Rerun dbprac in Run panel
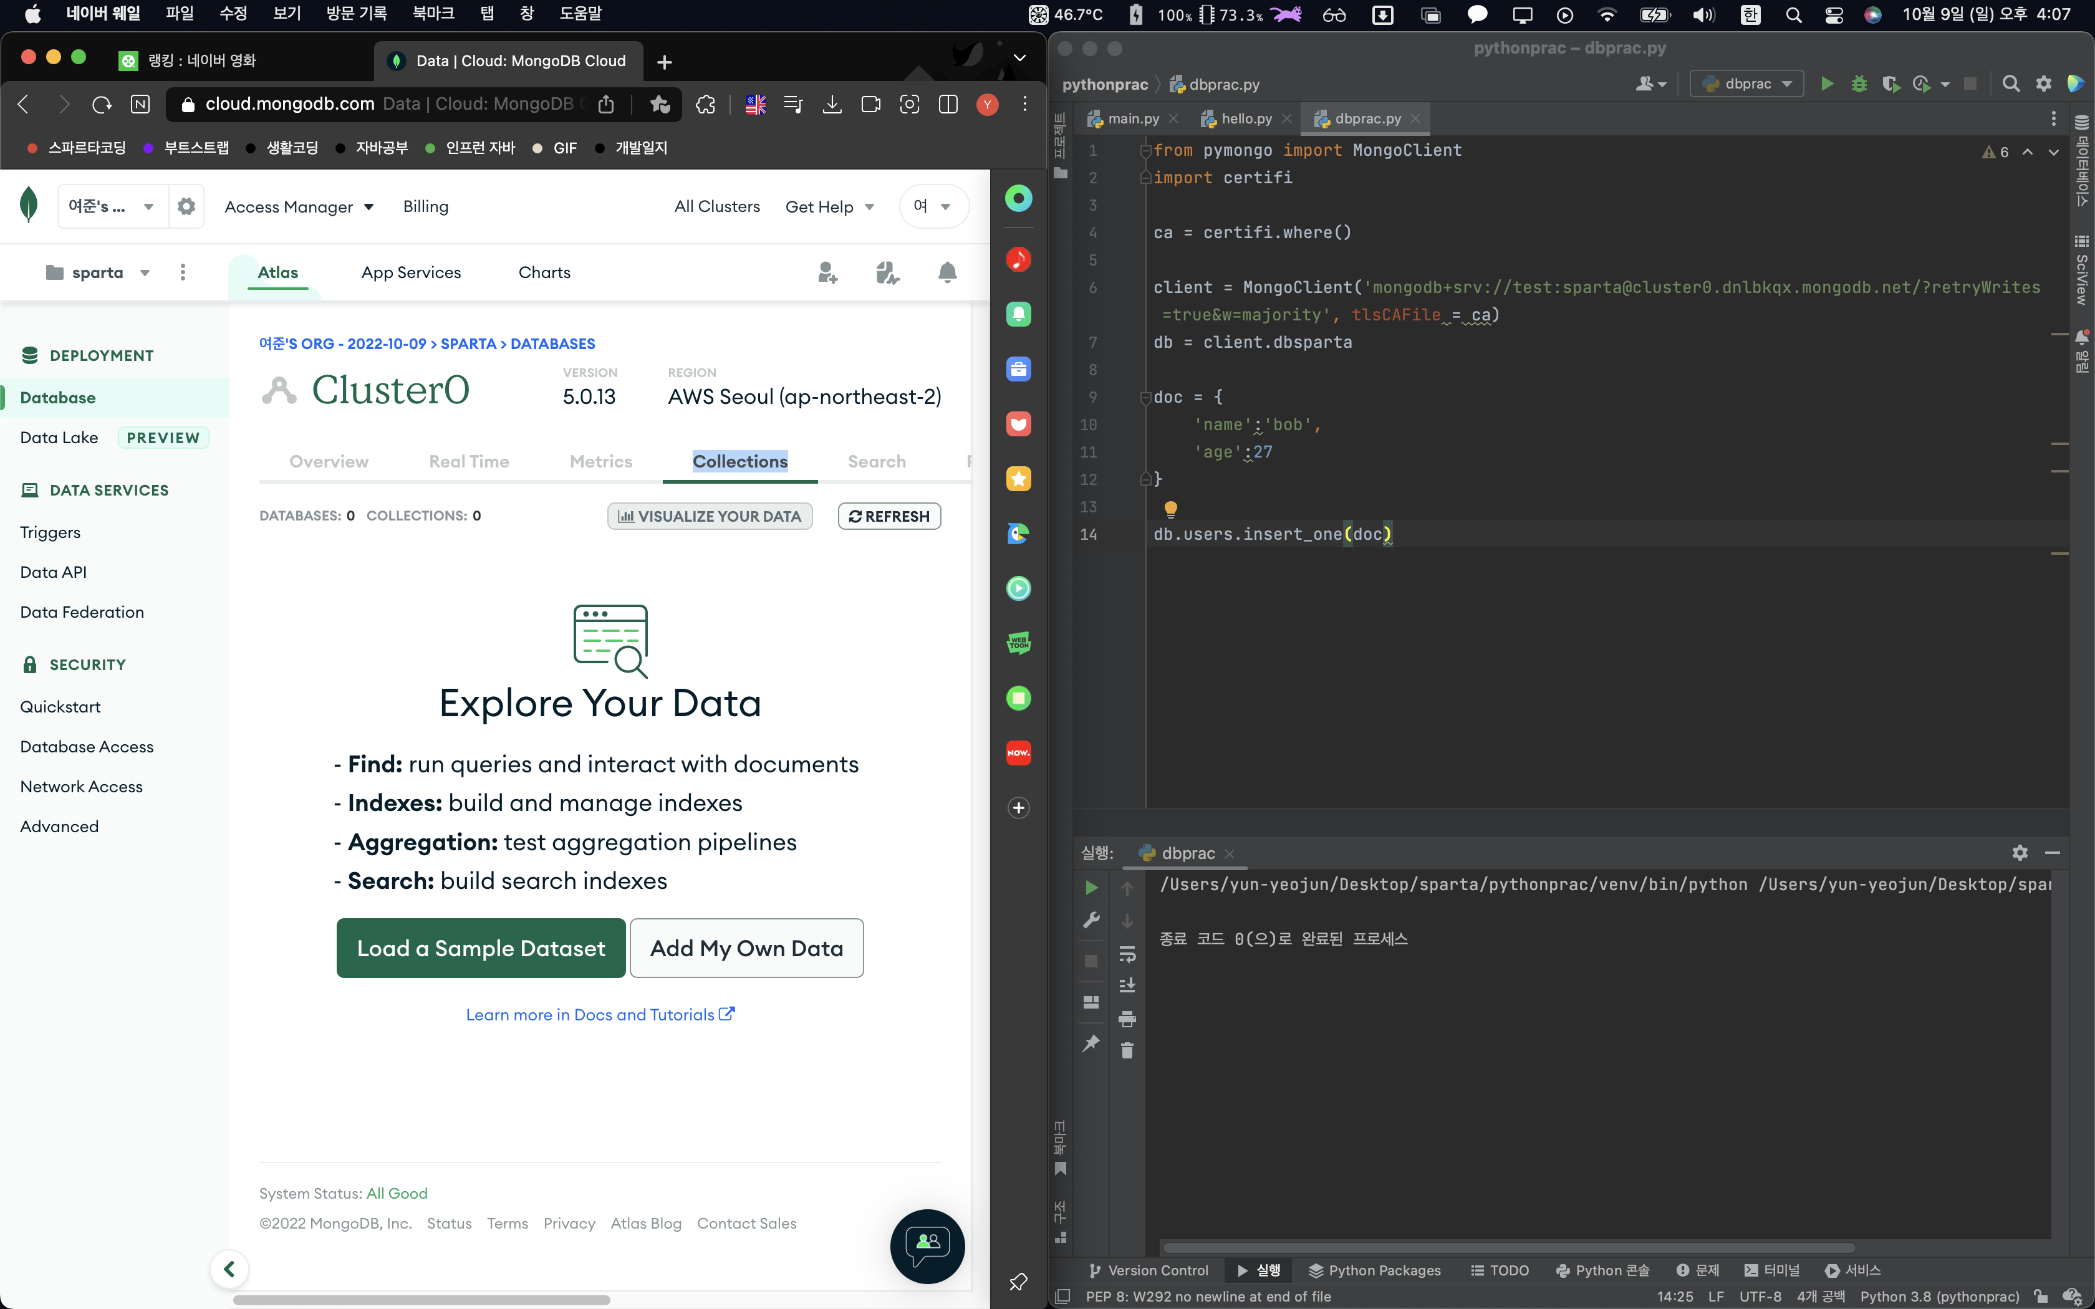2095x1309 pixels. 1092,888
